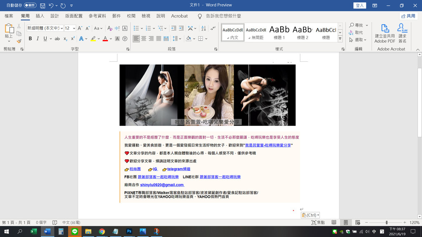422x237 pixels.
Task: Open the font name dropdown
Action: click(x=62, y=28)
